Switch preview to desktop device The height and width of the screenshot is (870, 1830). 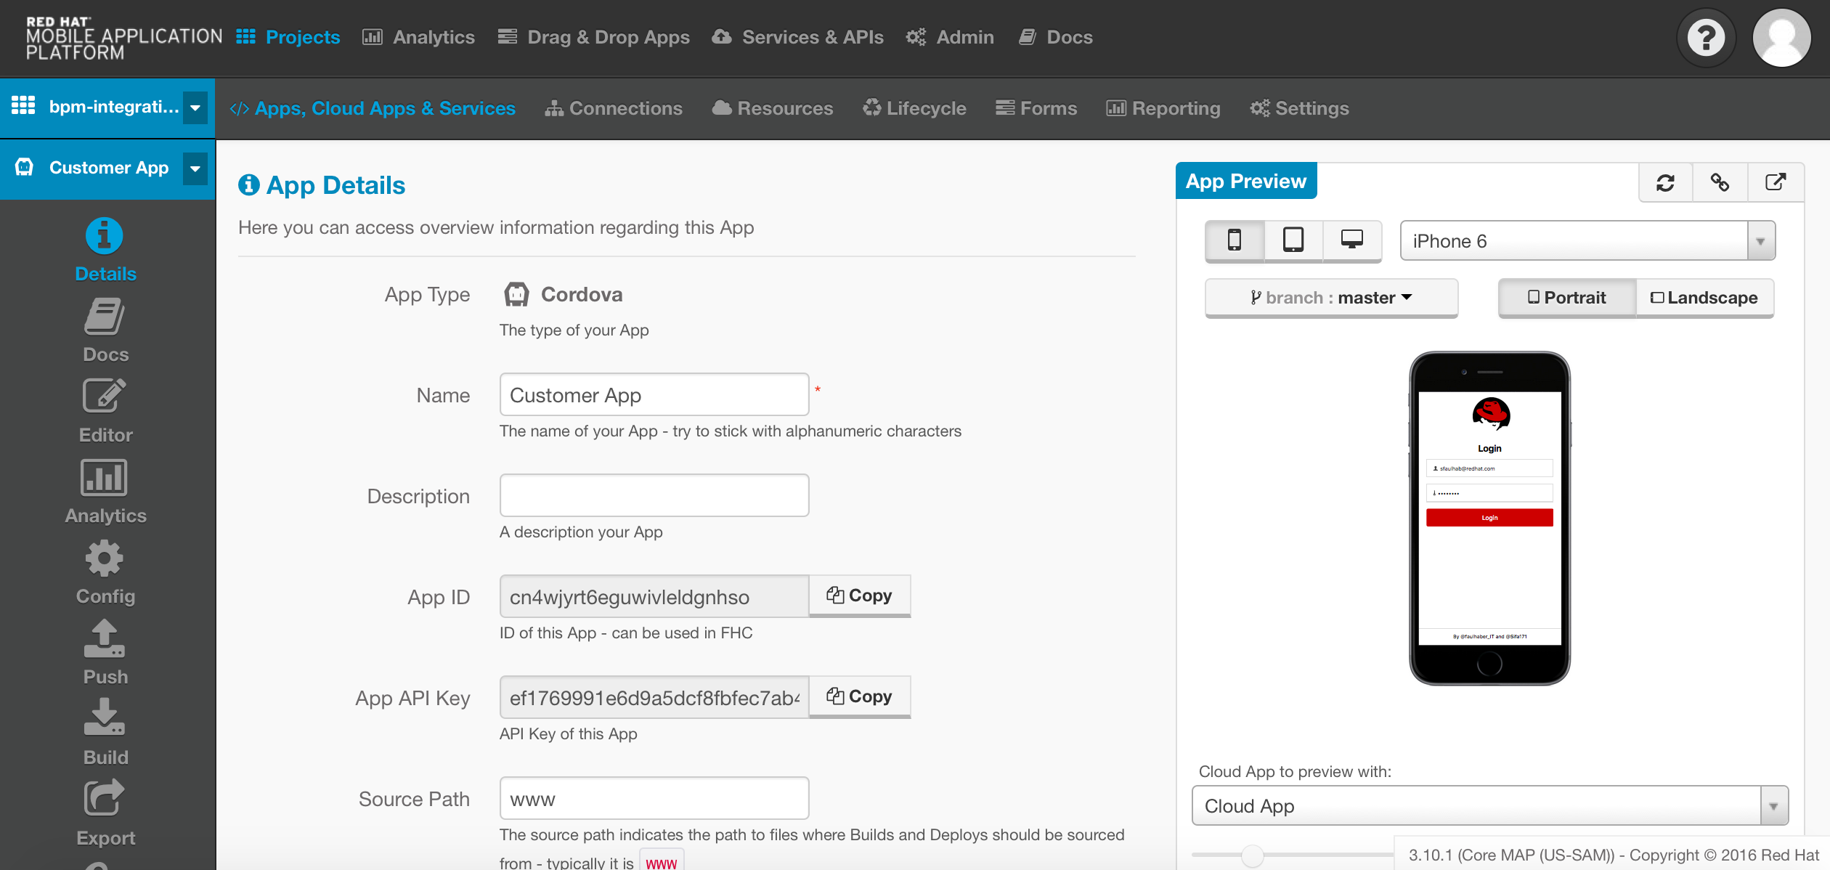(x=1351, y=240)
